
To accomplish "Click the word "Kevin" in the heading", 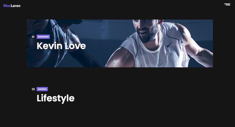I will tap(49, 46).
